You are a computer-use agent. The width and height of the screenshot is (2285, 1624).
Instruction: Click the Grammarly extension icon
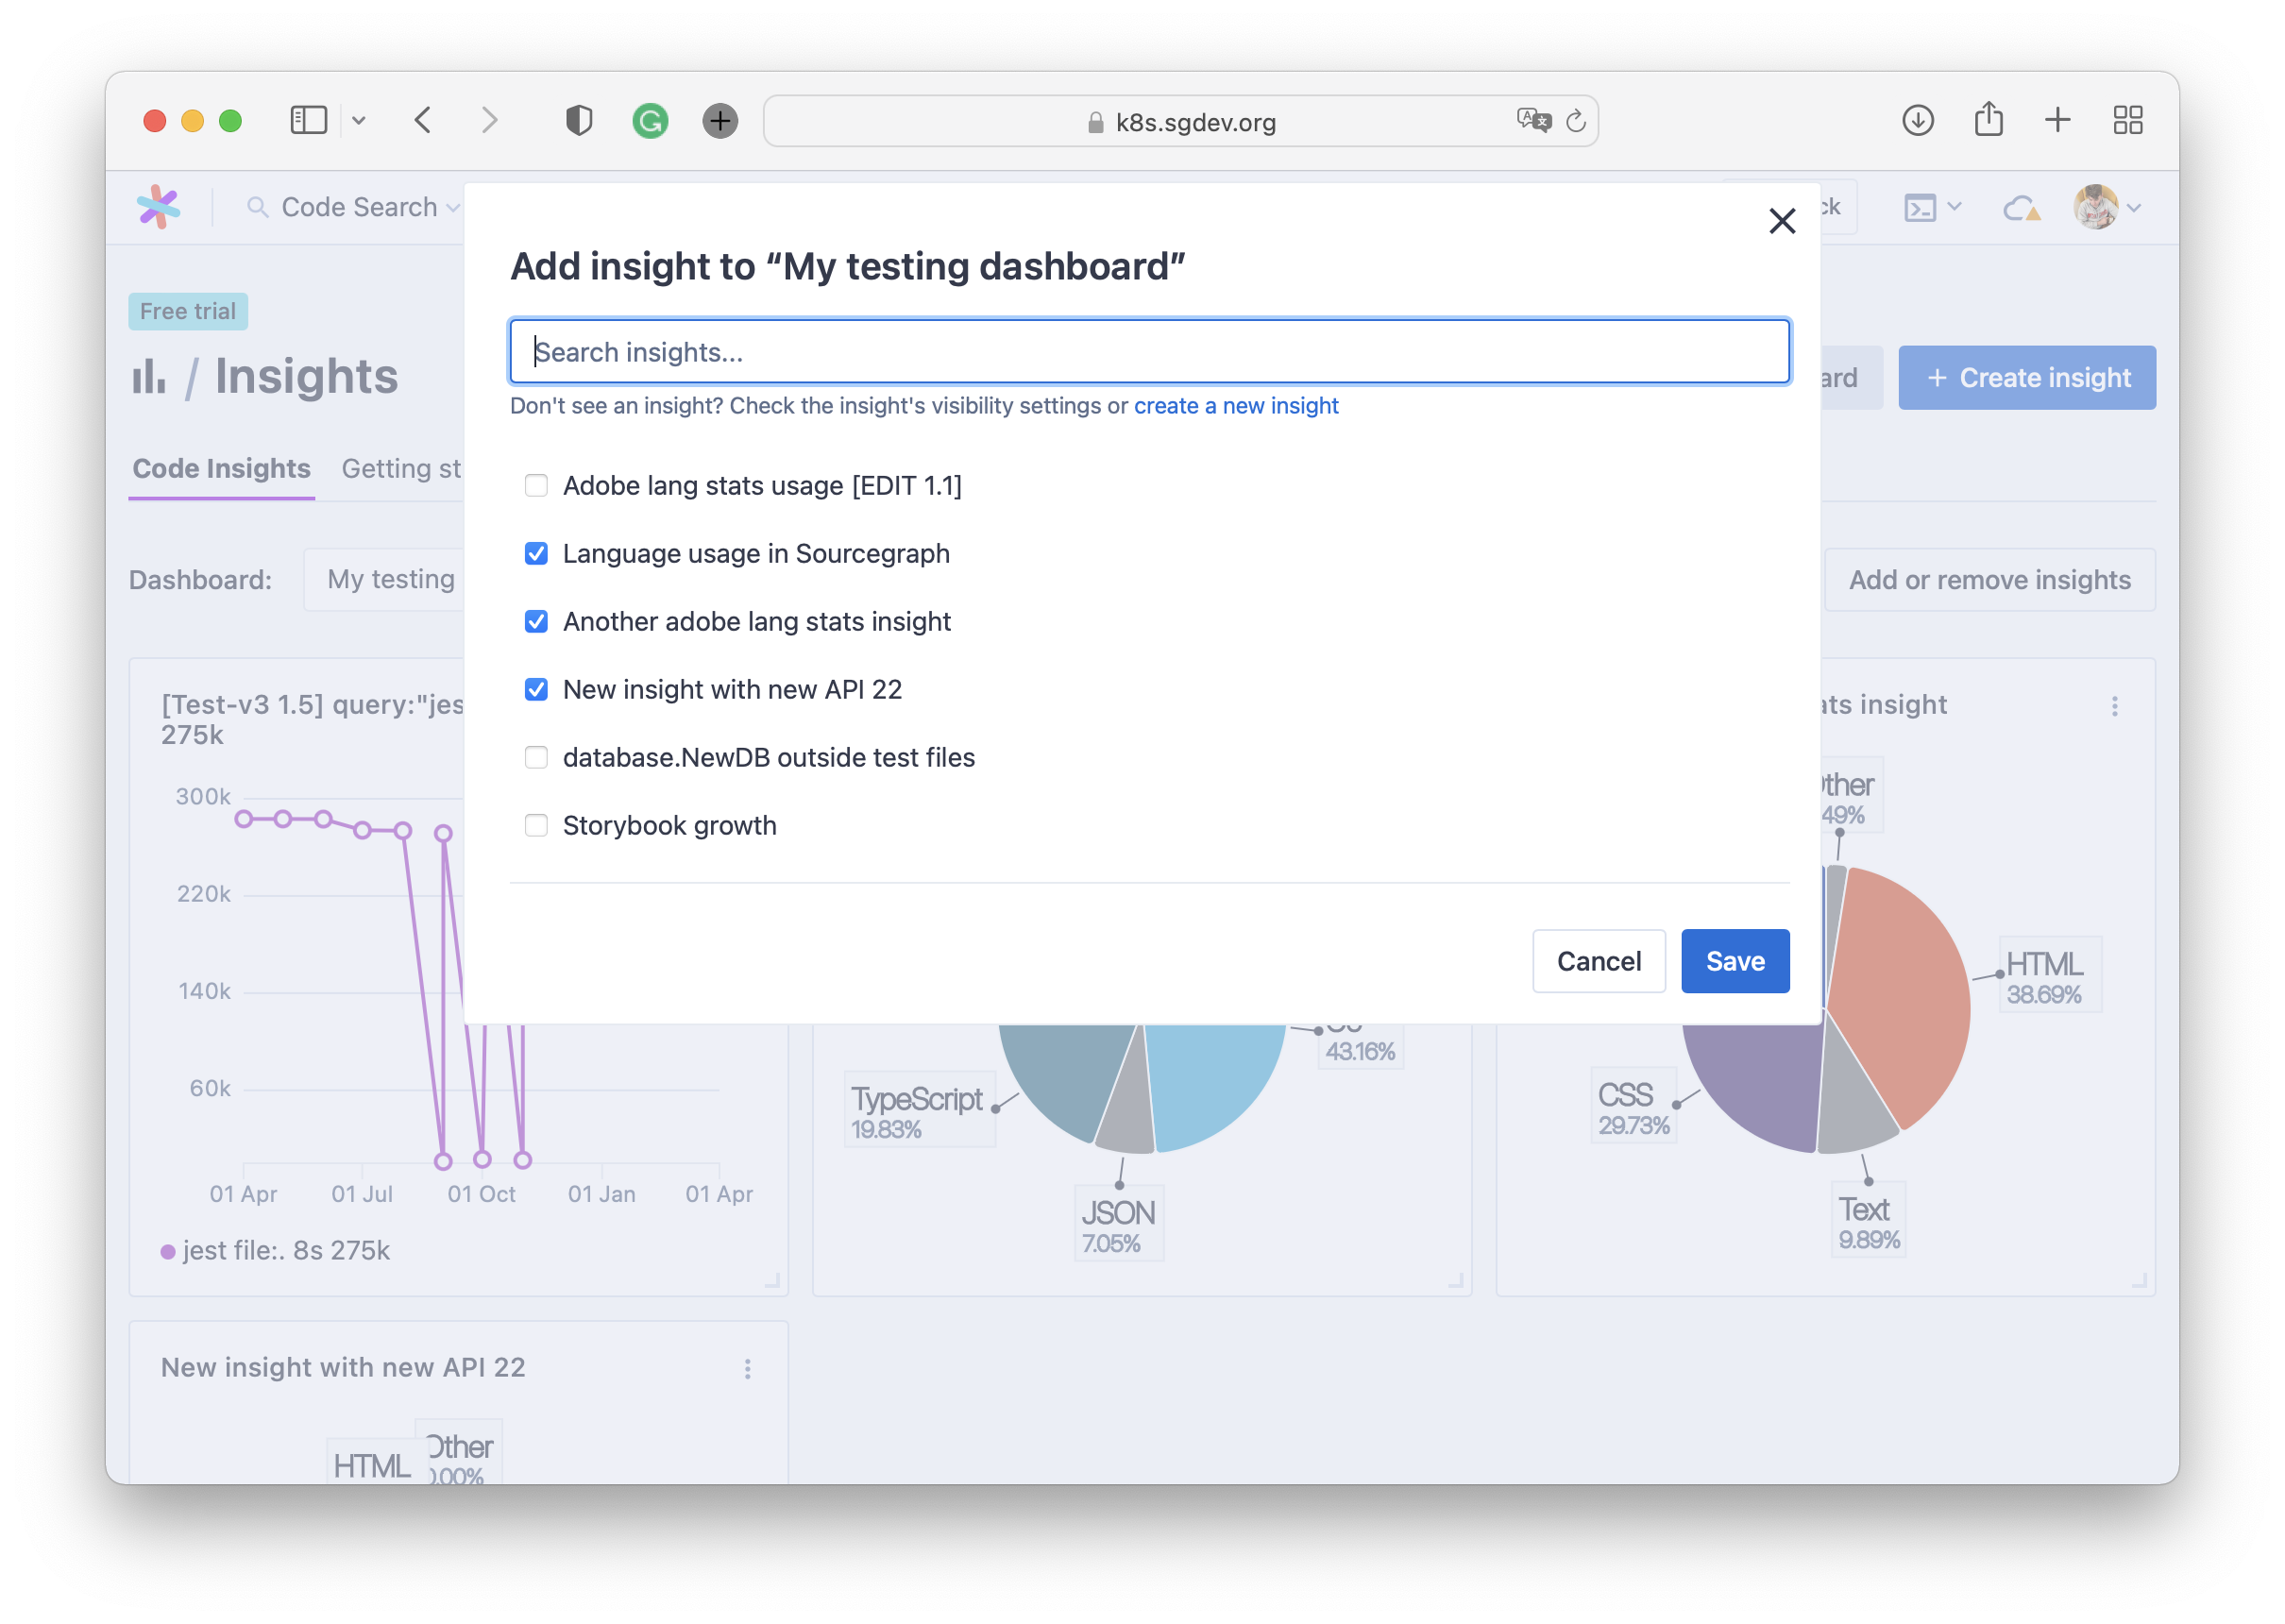point(650,121)
